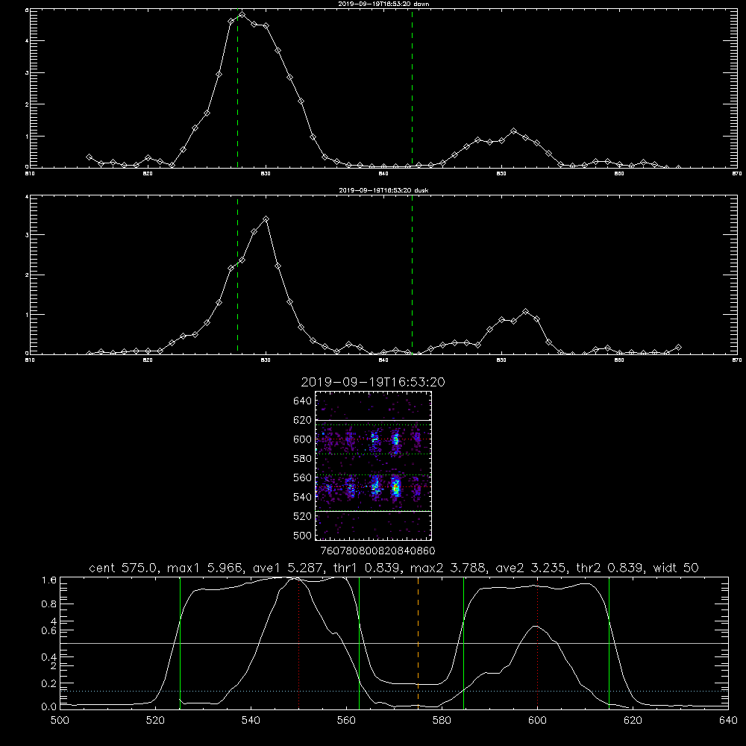Viewport: 746px width, 746px height.
Task: Click the 560 label on heatmap y-axis
Action: coord(303,477)
